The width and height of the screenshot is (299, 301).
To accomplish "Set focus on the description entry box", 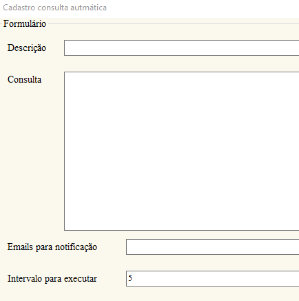I will click(181, 48).
